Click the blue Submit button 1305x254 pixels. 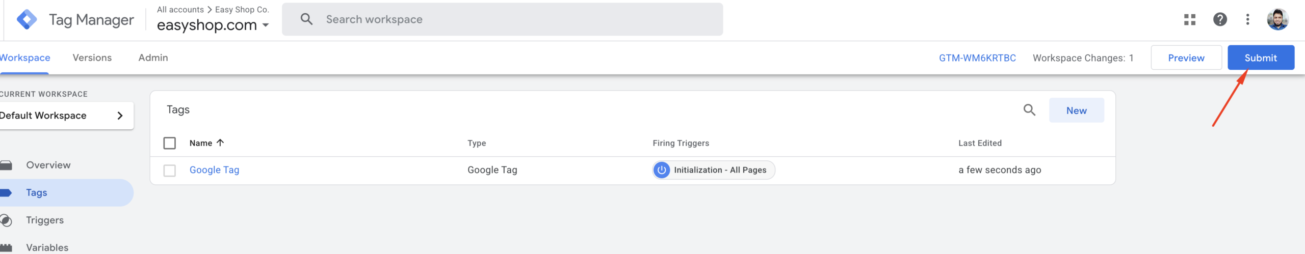[1261, 58]
